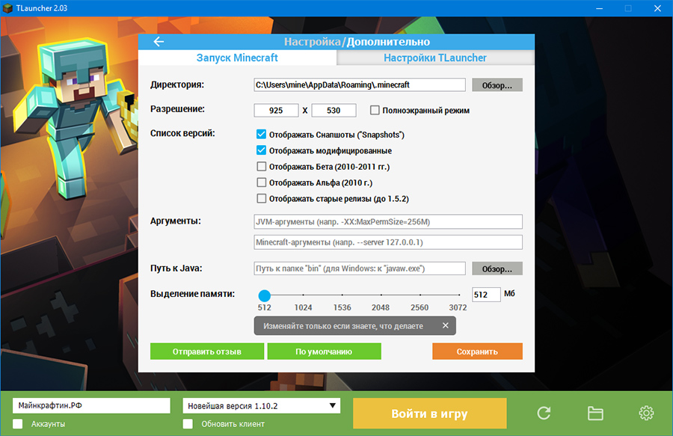673x436 pixels.
Task: Enable Полноэкранный режим checkbox
Action: point(375,111)
